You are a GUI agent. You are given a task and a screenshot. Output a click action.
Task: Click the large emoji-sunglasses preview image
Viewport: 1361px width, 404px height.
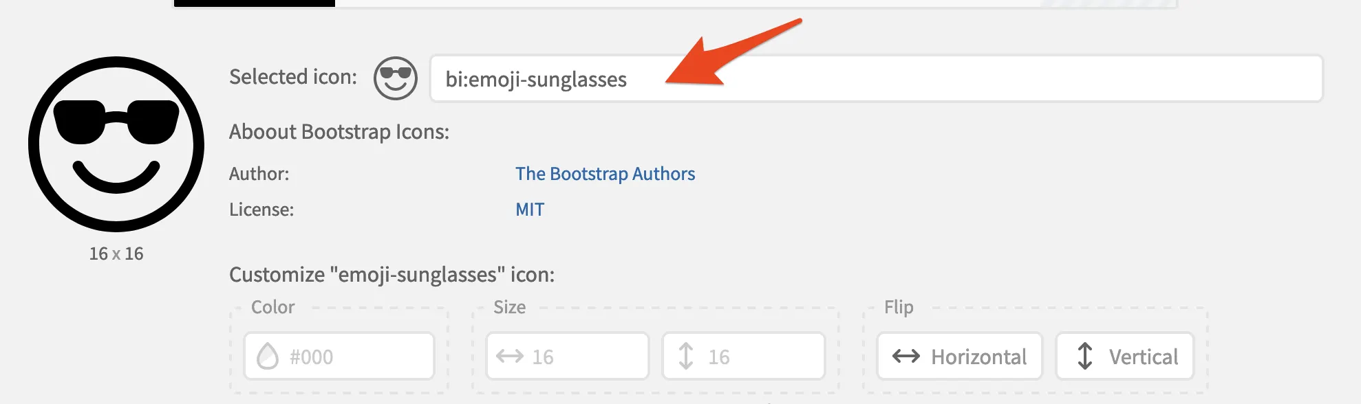coord(116,144)
